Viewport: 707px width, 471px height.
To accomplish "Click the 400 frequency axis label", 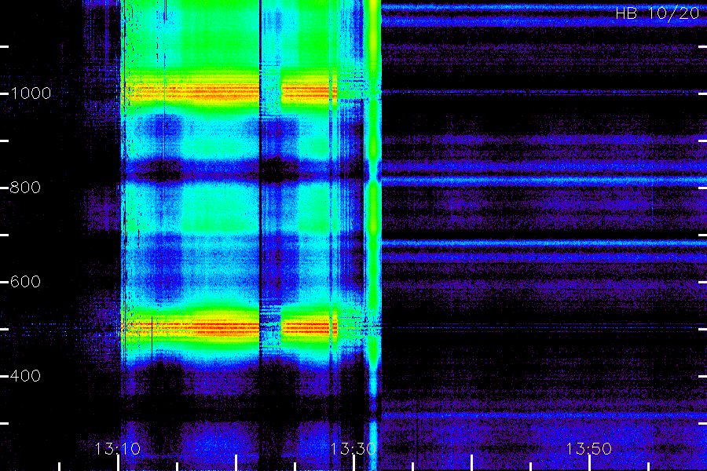I will click(x=25, y=375).
